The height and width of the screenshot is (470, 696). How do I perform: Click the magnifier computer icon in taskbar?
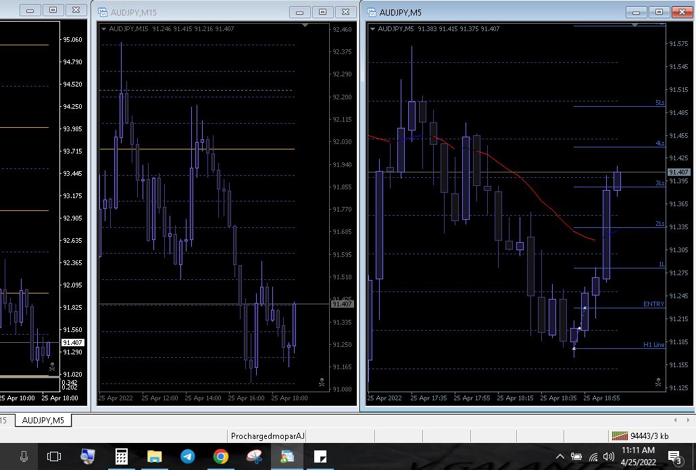tap(87, 456)
